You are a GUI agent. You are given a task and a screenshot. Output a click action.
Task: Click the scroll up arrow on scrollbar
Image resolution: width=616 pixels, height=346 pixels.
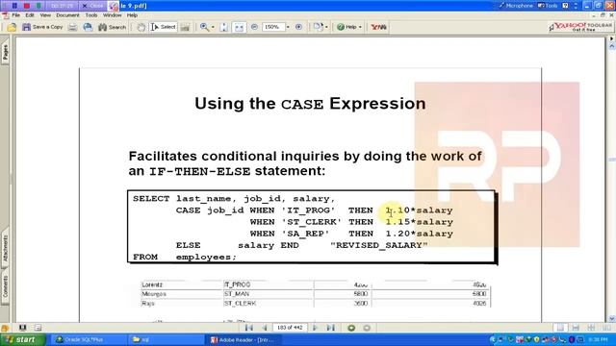(x=612, y=46)
